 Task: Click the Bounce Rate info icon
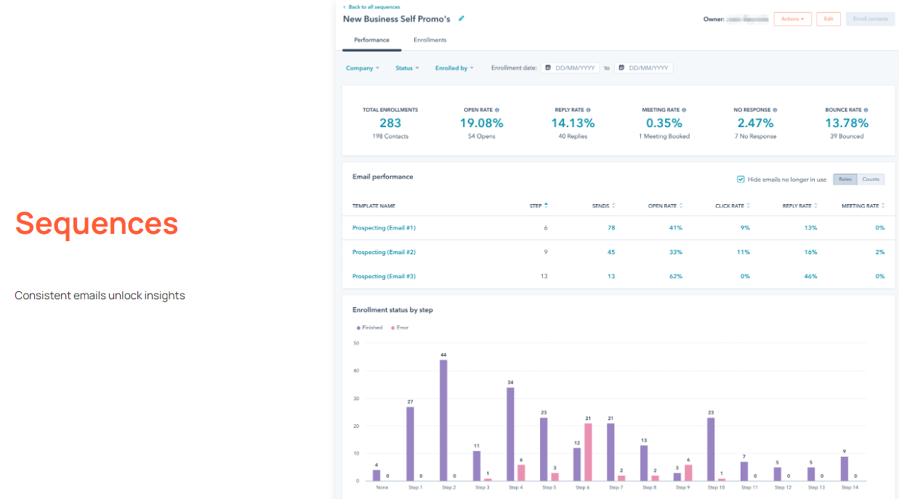pyautogui.click(x=866, y=110)
